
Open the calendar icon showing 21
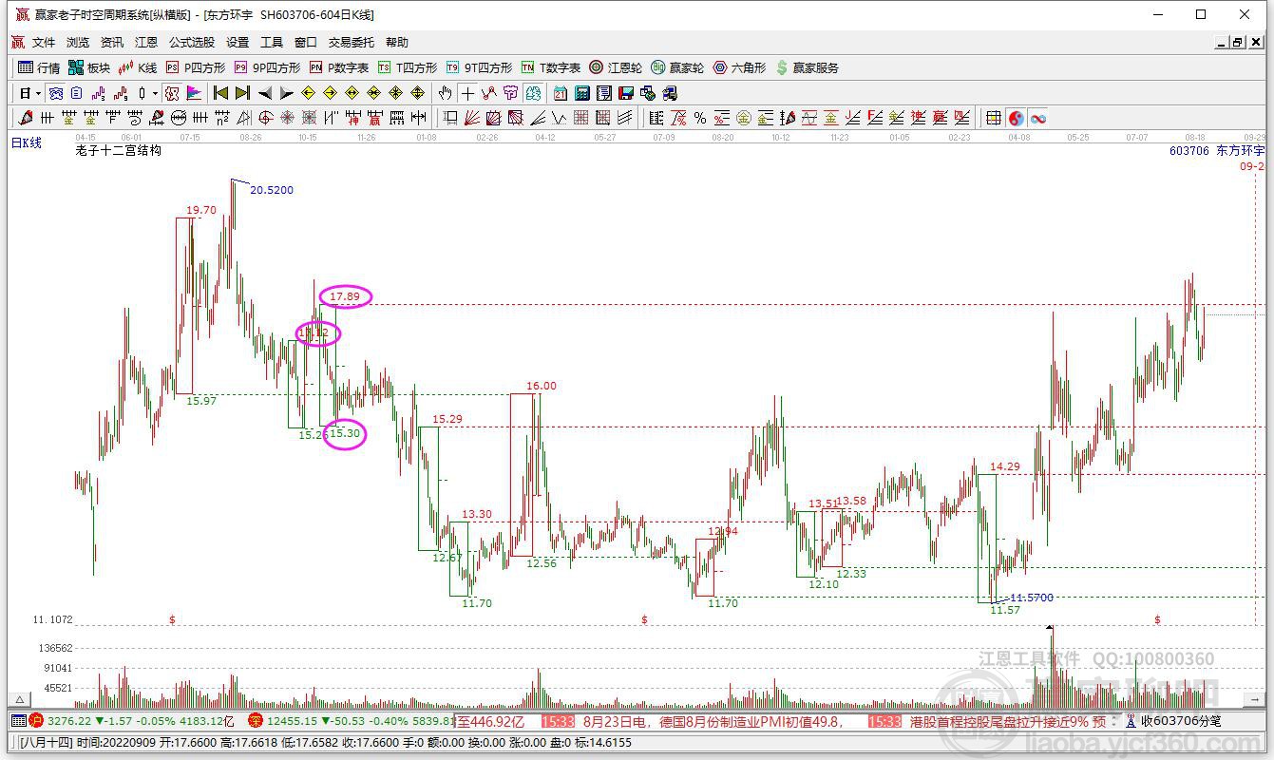[561, 93]
